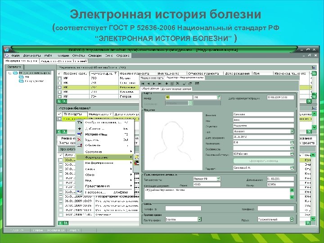Click the checkmark confirm icon in editor toolbar

click(184, 84)
